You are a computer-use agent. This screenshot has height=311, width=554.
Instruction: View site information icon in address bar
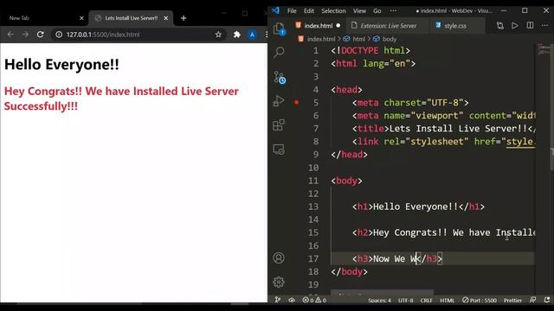click(x=59, y=35)
